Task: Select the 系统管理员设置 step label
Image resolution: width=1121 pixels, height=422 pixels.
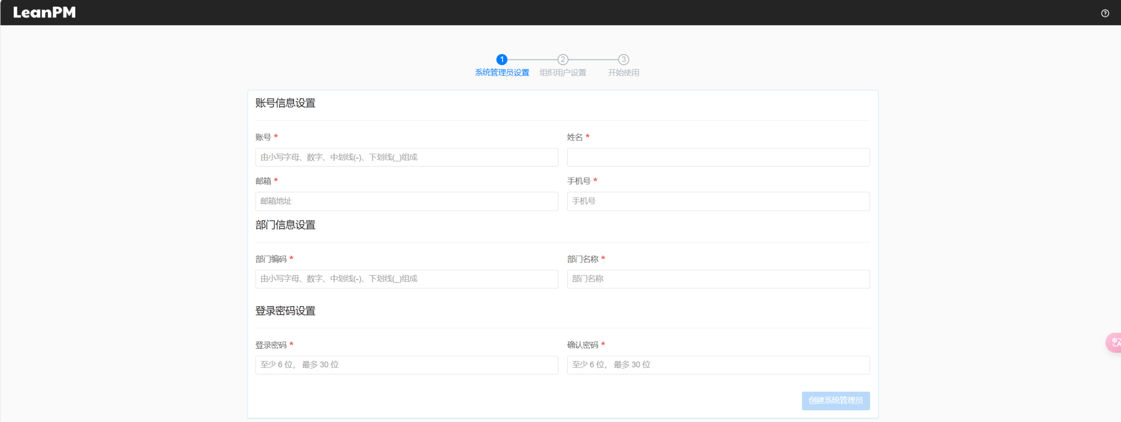Action: (502, 73)
